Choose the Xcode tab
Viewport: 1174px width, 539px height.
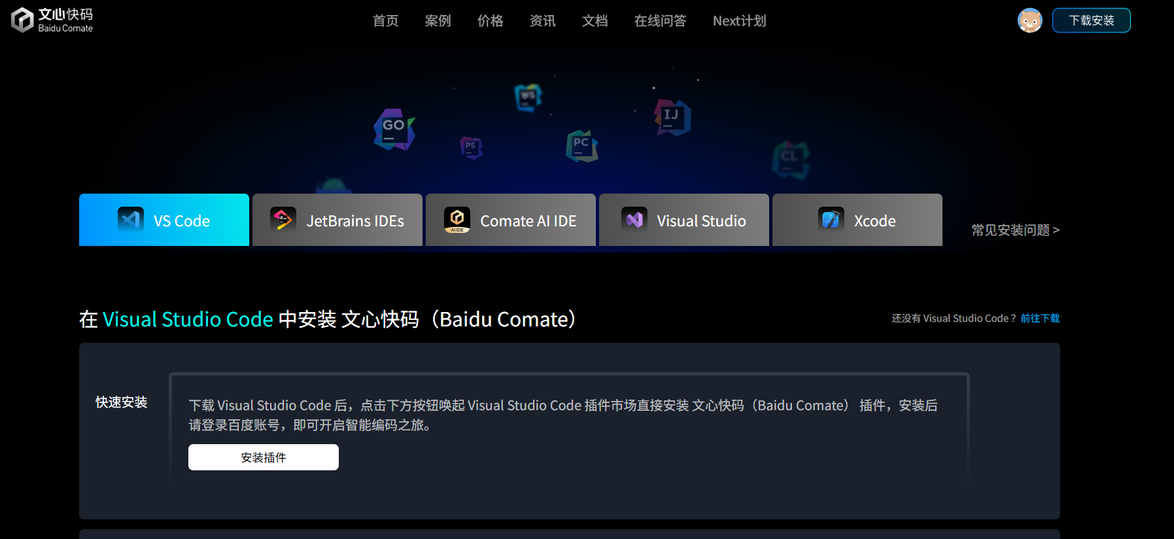pyautogui.click(x=857, y=220)
